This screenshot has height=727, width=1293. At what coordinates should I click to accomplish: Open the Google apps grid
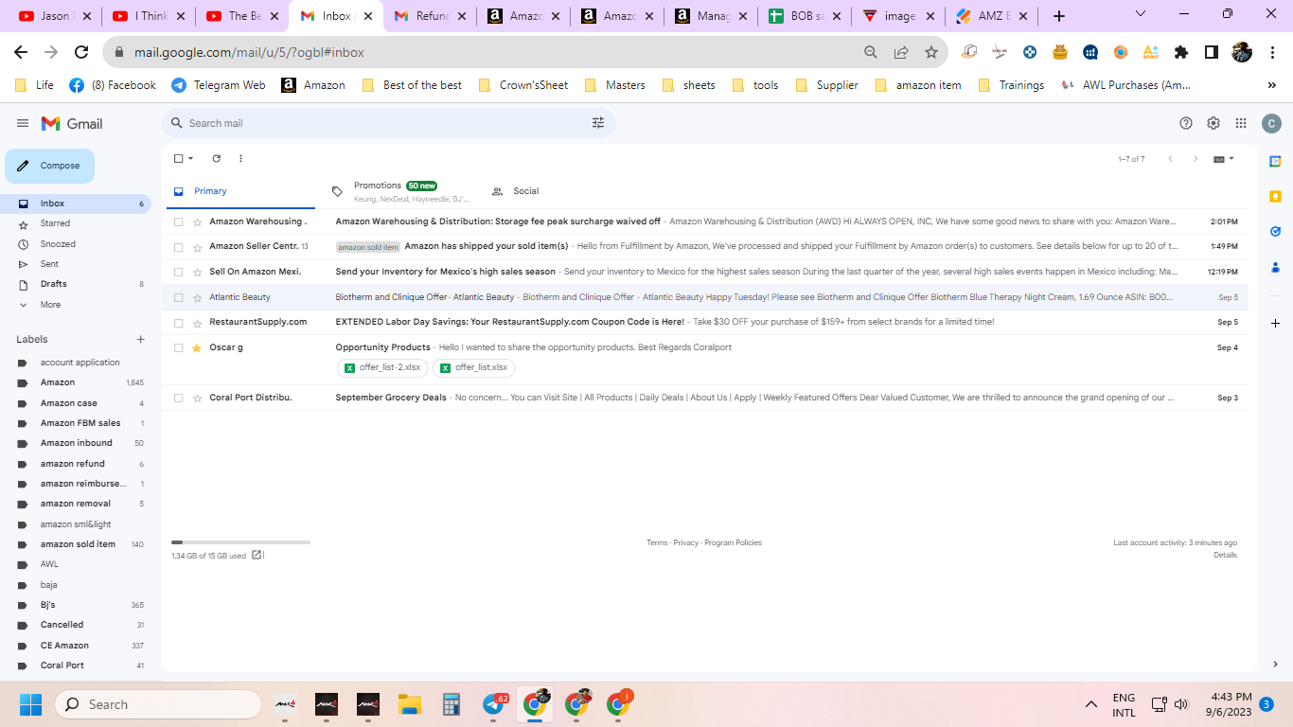tap(1241, 123)
